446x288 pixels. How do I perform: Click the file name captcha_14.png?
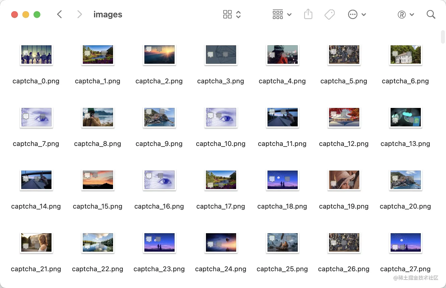pyautogui.click(x=36, y=206)
